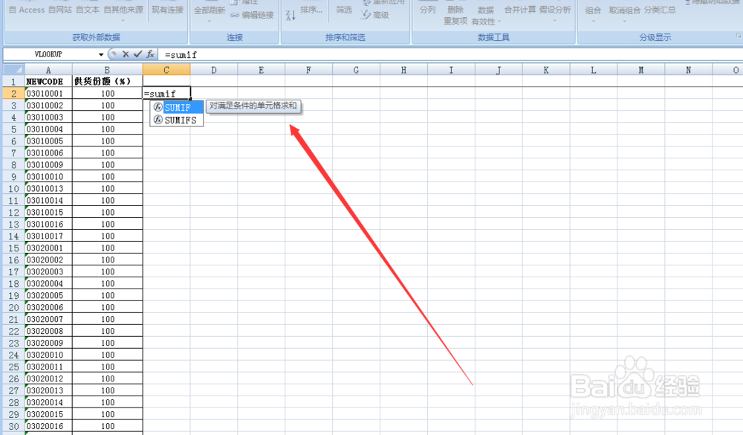Select SUMIFS from the autocomplete list
Image resolution: width=743 pixels, height=435 pixels.
[178, 120]
